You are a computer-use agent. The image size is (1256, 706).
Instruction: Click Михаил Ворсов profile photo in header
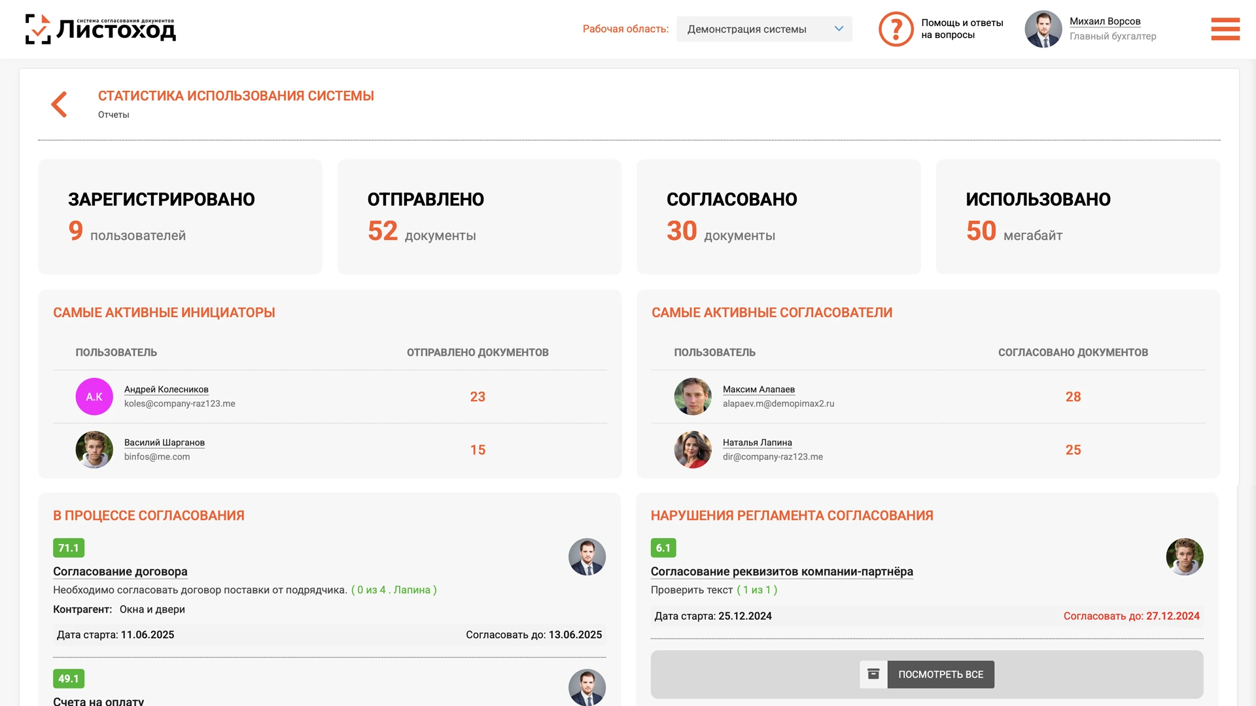pyautogui.click(x=1043, y=29)
